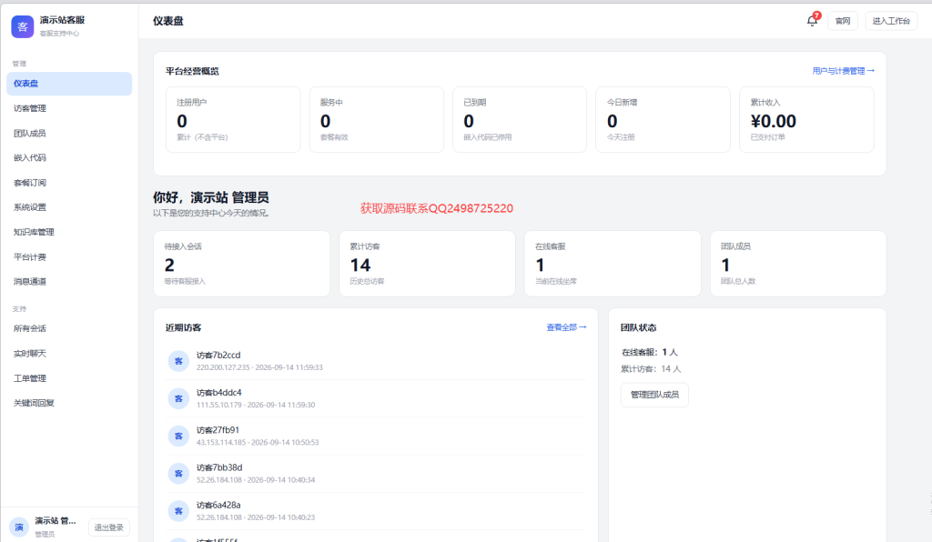Click the 官网 button
This screenshot has height=542, width=932.
coord(843,21)
